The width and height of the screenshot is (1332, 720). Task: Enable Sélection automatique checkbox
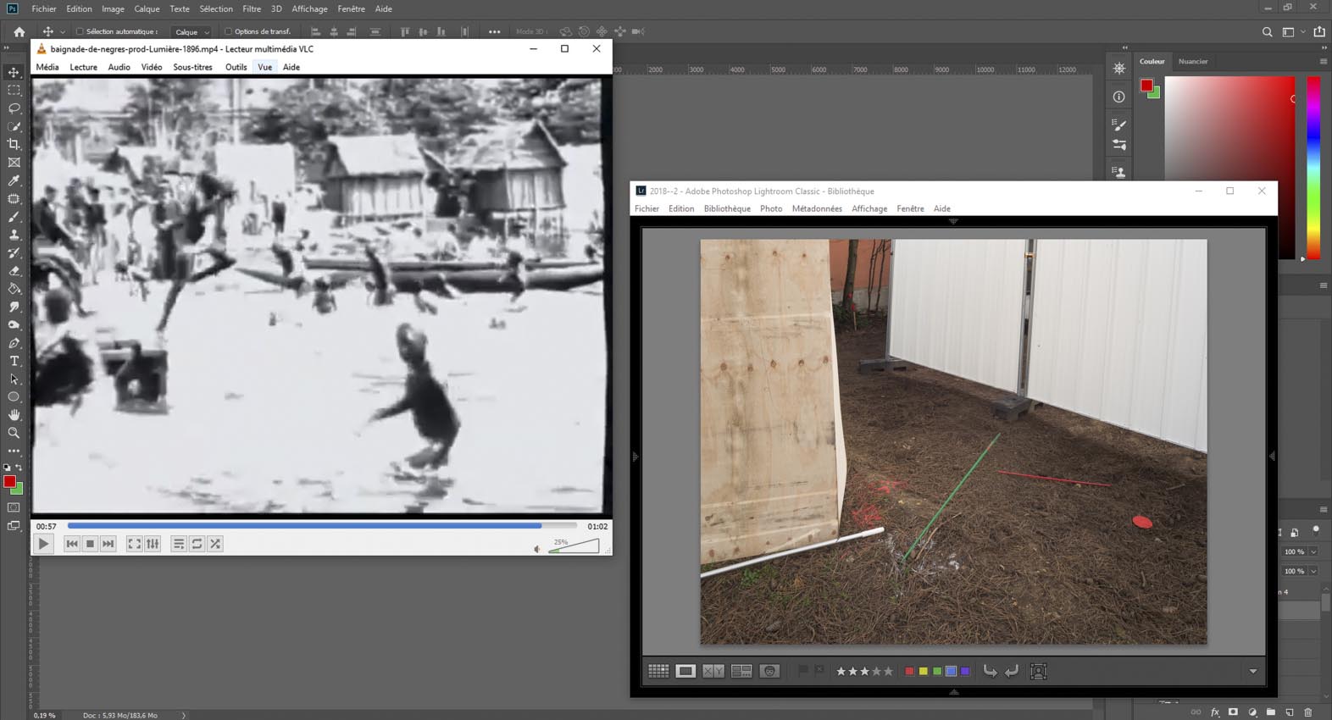pyautogui.click(x=80, y=31)
